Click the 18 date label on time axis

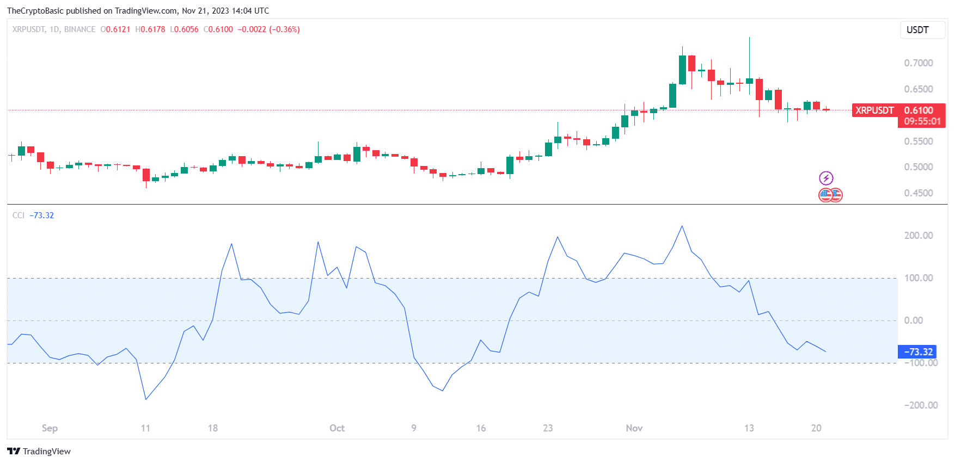213,428
